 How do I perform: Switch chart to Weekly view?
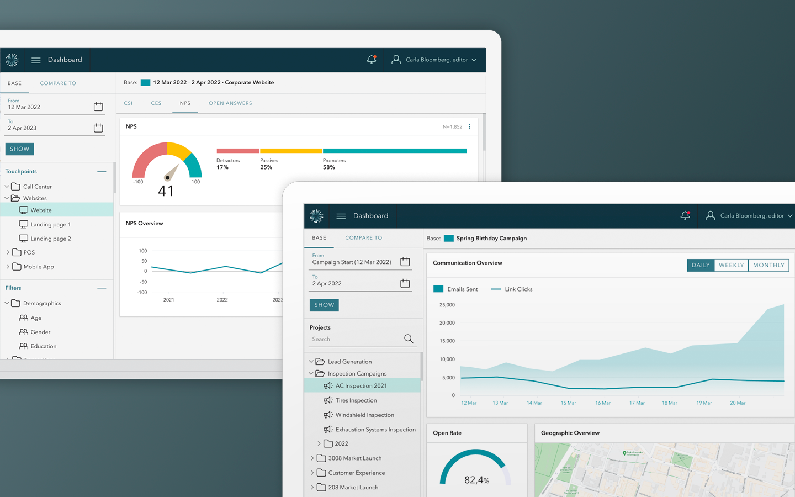tap(732, 265)
